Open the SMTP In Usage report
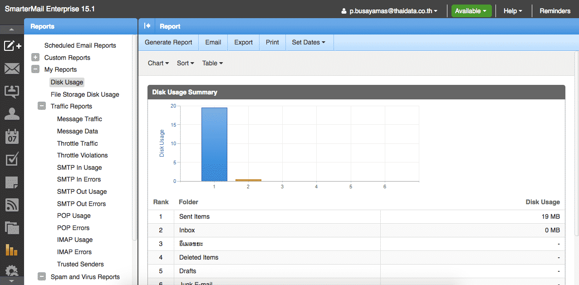This screenshot has width=579, height=285. [x=79, y=167]
